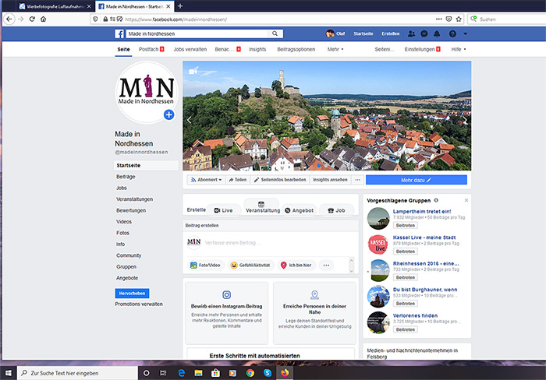Open the three-dots menu under cover photo
Screen dimensions: 546x380
357,180
